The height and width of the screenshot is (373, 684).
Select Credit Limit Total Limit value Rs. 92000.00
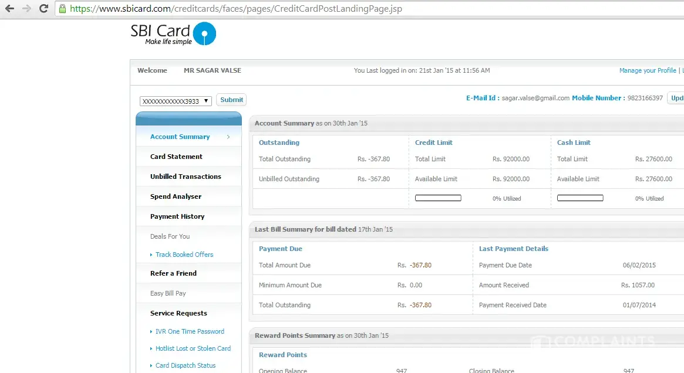[511, 159]
